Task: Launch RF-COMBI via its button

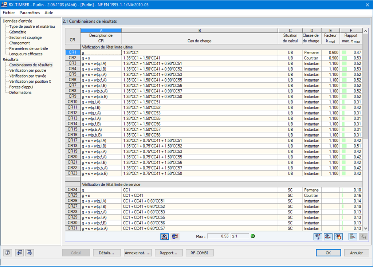Action: [x=199, y=253]
